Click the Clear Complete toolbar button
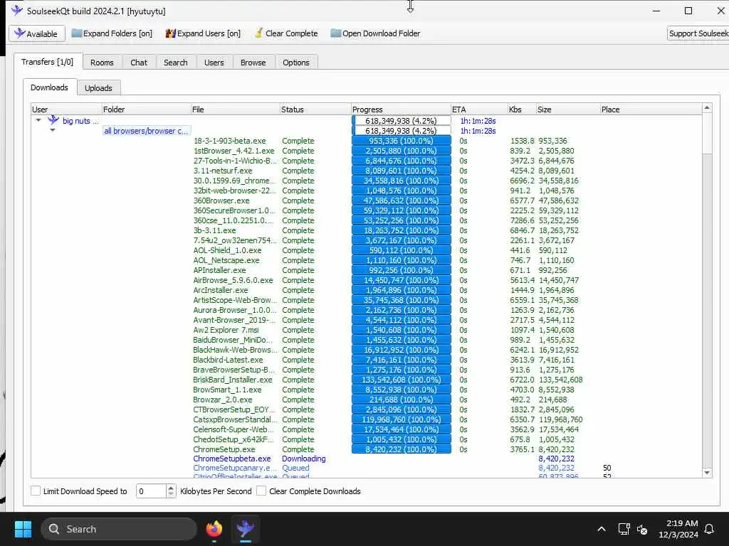The image size is (729, 546). [286, 33]
